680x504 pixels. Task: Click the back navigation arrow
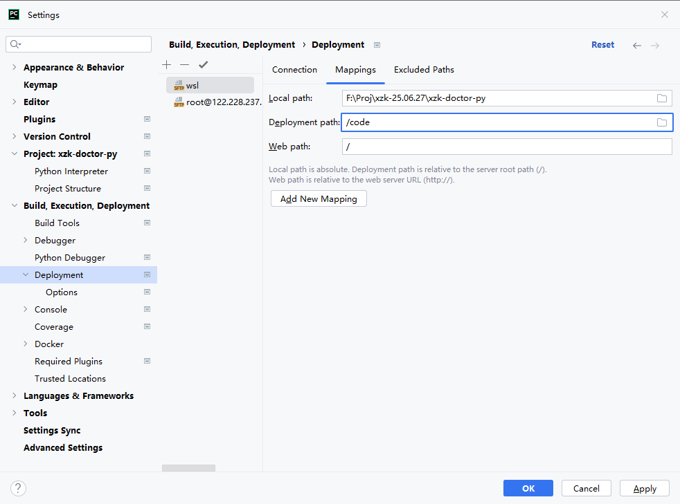[637, 46]
